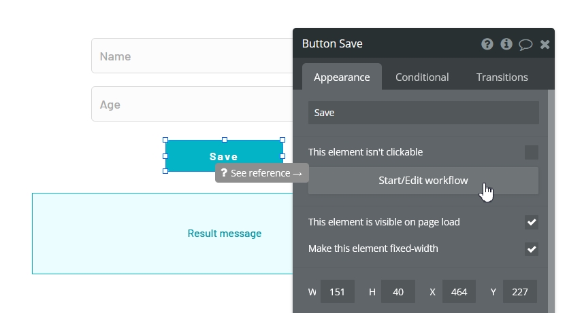The image size is (567, 313).
Task: Click the comment speech bubble icon
Action: (525, 44)
